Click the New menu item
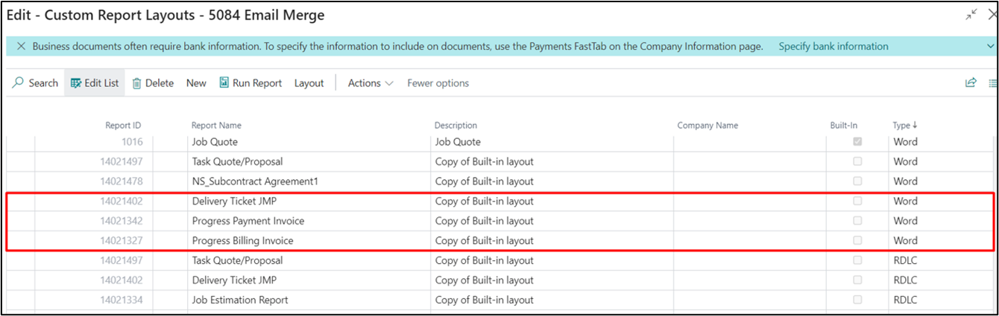Viewport: 999px width, 316px height. point(196,83)
